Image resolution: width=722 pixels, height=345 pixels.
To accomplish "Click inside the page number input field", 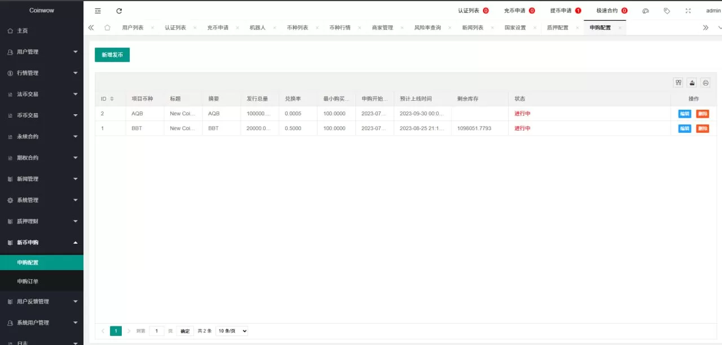I will point(156,331).
